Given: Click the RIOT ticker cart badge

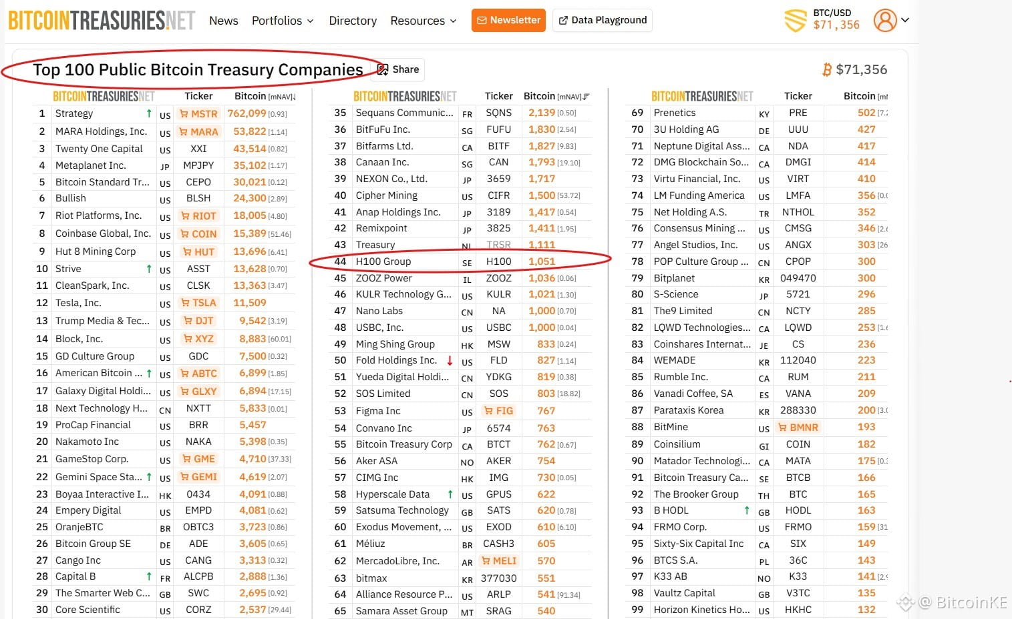Looking at the screenshot, I should point(198,216).
